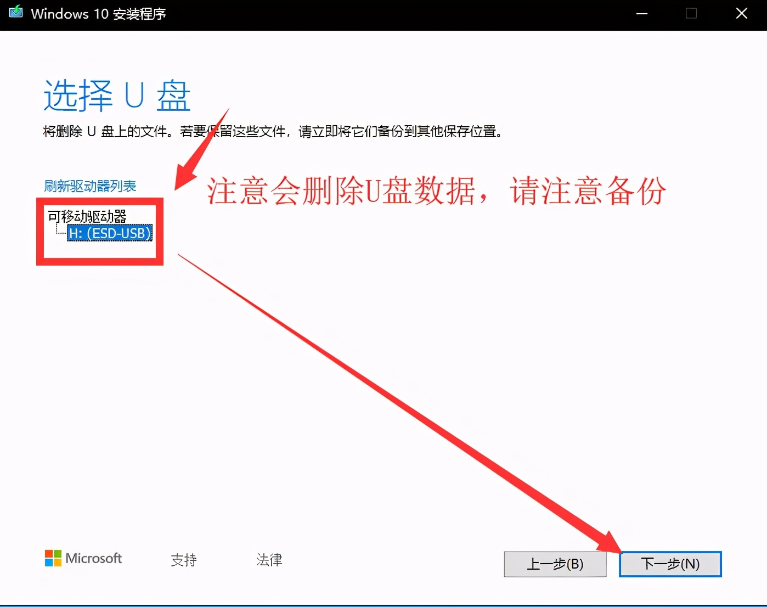Click the Windows 10 setup icon in title bar
The image size is (767, 607).
tap(15, 13)
